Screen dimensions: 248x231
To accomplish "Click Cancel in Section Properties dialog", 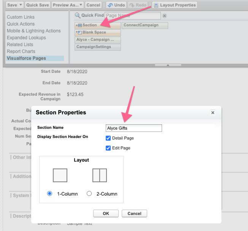I will click(x=134, y=213).
